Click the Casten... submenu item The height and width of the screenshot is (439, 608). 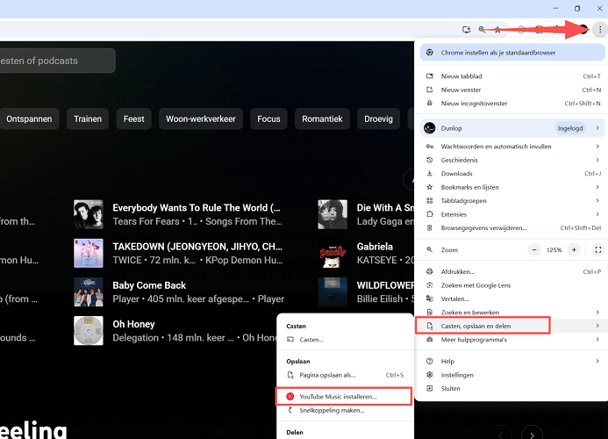point(345,340)
